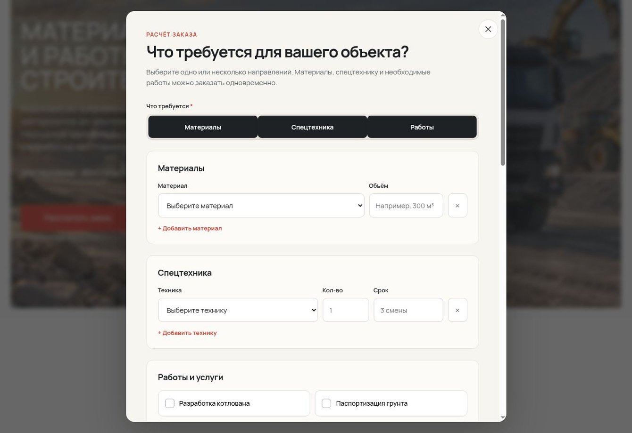Click the Кол-во quantity field
This screenshot has height=433, width=632.
point(346,310)
